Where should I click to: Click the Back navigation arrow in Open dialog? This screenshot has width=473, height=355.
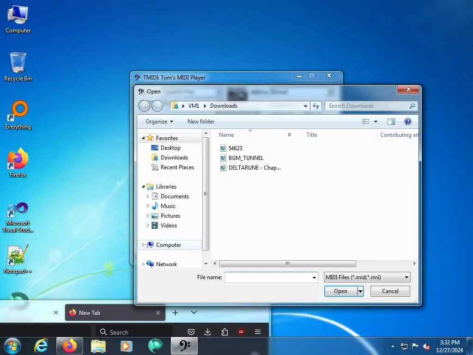tap(144, 106)
